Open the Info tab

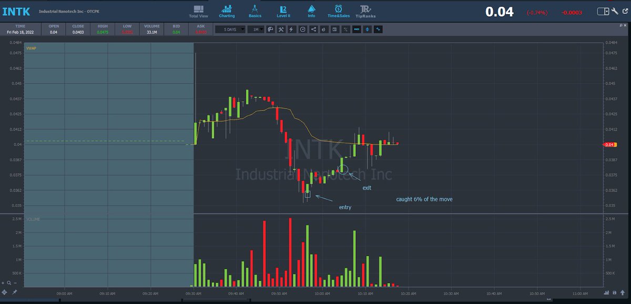pos(311,12)
